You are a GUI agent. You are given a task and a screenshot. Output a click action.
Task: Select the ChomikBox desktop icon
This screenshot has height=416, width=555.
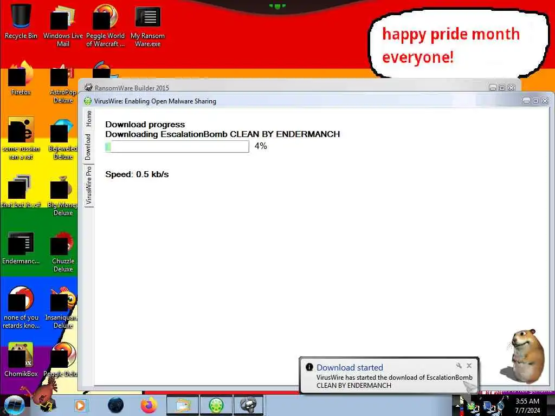pos(21,359)
